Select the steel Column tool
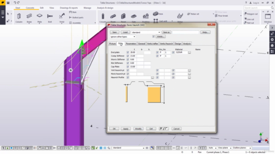 pyautogui.click(x=19, y=18)
